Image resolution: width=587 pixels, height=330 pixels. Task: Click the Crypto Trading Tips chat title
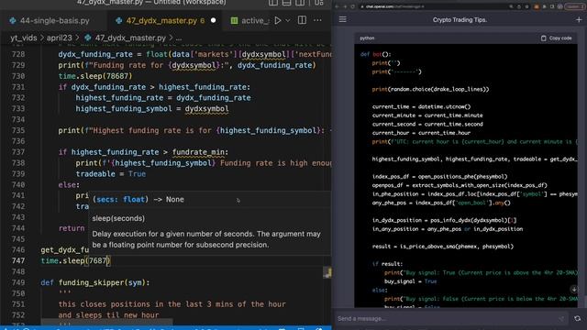pos(460,20)
